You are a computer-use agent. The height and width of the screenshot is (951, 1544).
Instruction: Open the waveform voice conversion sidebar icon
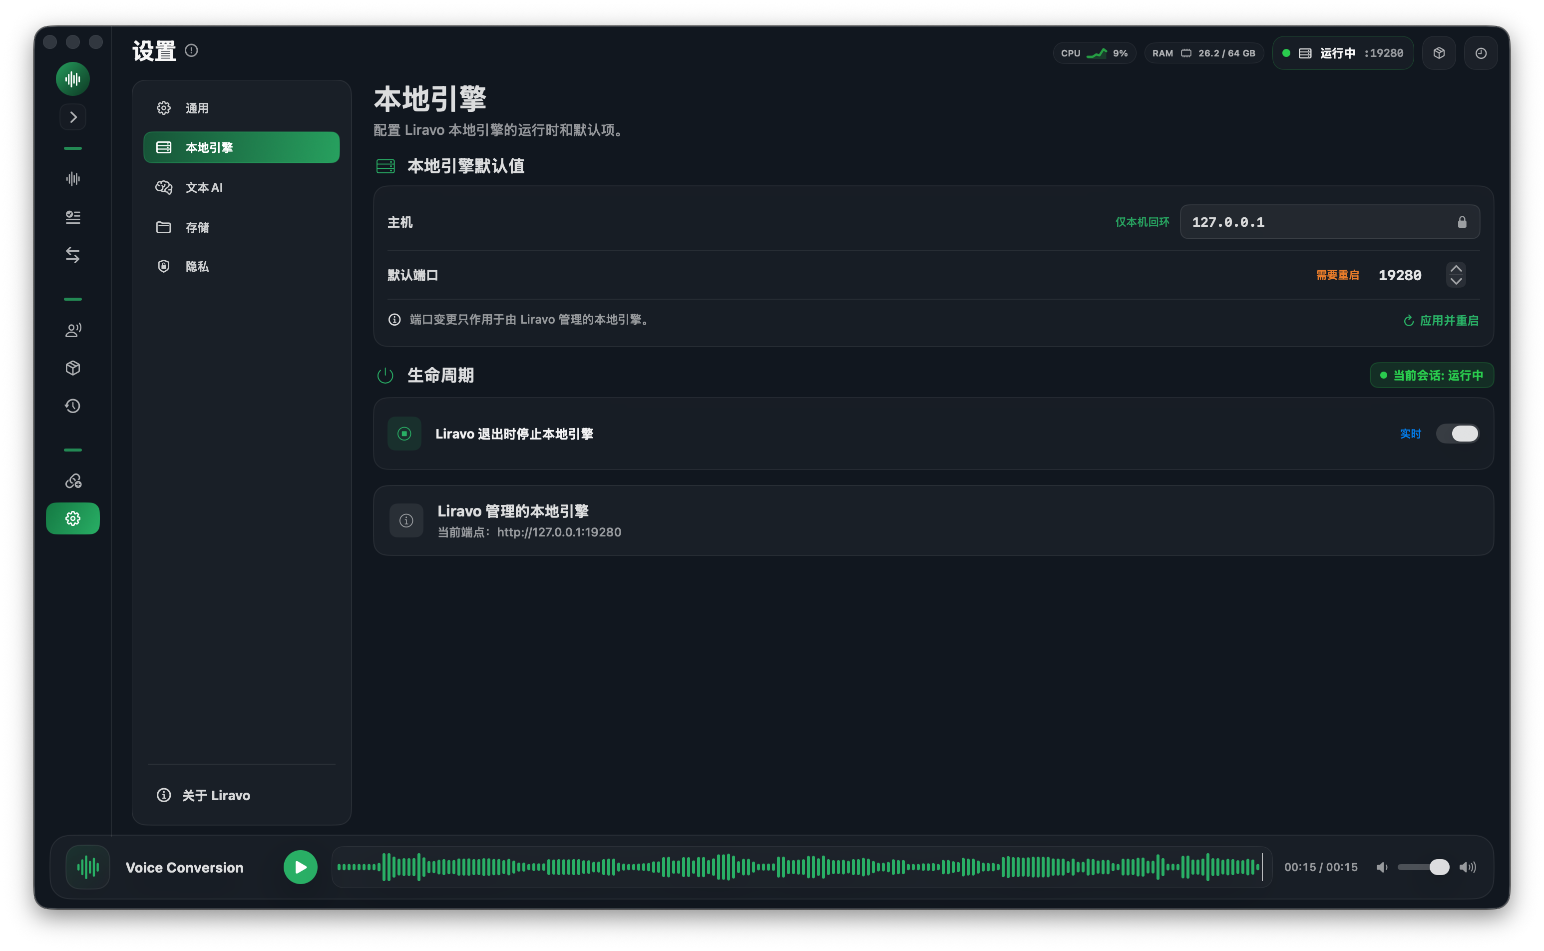pyautogui.click(x=73, y=179)
